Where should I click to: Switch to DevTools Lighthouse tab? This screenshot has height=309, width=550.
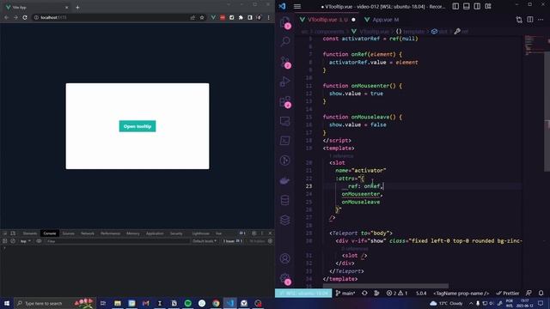(x=200, y=233)
